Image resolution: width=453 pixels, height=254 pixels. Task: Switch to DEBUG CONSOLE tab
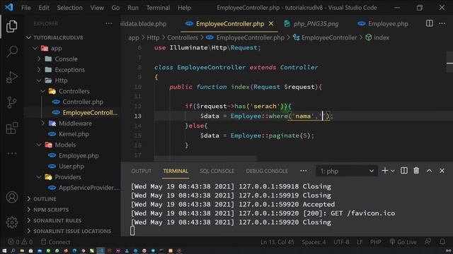pos(267,171)
